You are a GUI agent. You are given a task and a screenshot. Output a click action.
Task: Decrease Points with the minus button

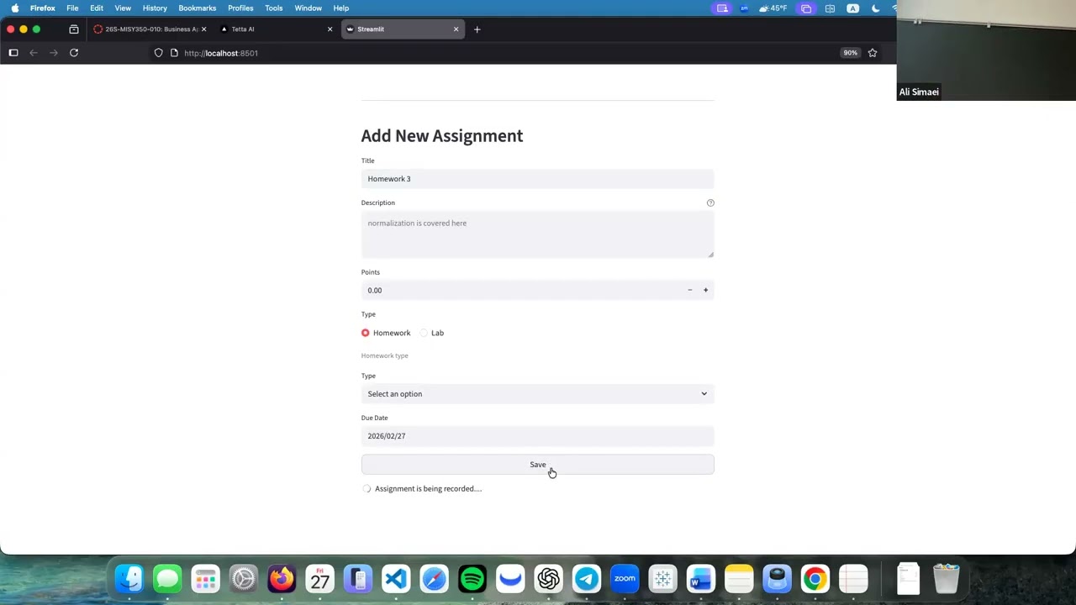[690, 290]
